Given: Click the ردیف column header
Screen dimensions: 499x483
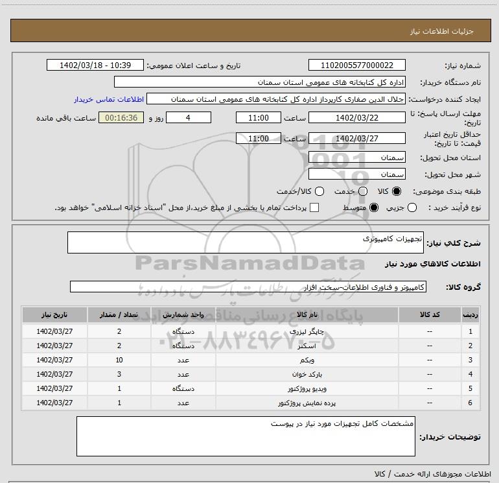Looking at the screenshot, I should (470, 314).
